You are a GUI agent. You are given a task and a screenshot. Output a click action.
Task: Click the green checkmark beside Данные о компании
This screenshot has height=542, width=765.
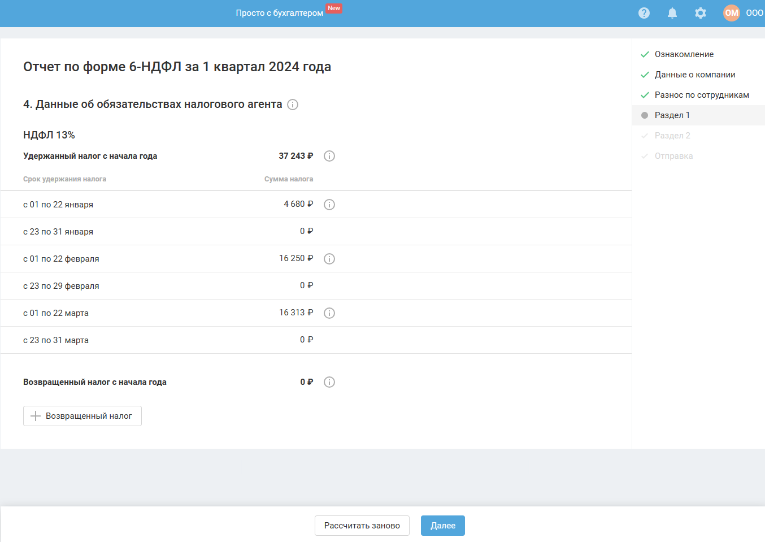(x=645, y=75)
